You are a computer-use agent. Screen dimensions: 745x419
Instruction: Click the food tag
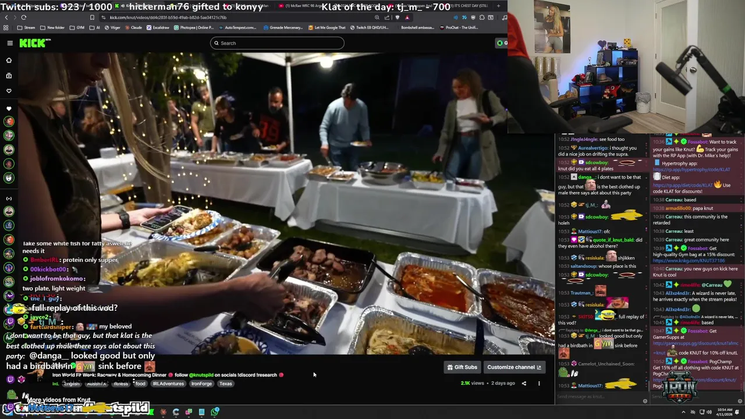pyautogui.click(x=140, y=384)
